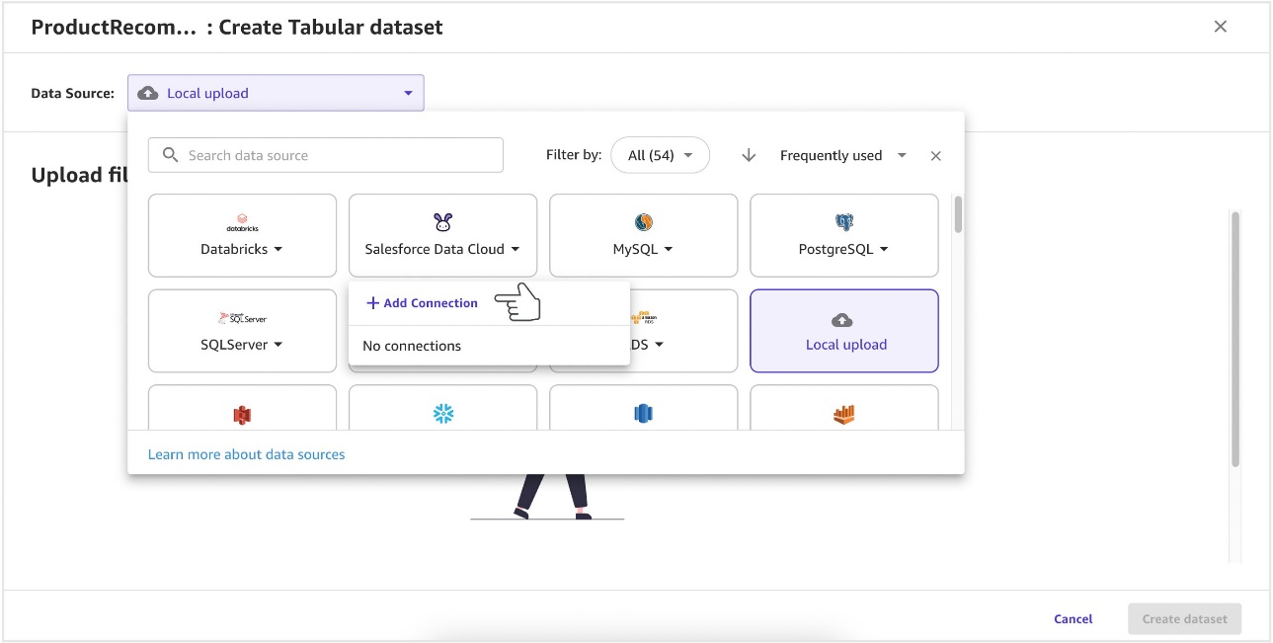Select the Salesforce Data Cloud card
1273x643 pixels.
(x=442, y=235)
